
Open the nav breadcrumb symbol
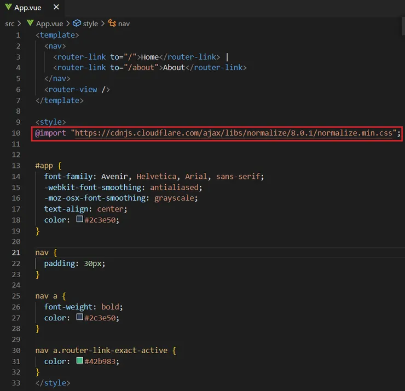[124, 24]
